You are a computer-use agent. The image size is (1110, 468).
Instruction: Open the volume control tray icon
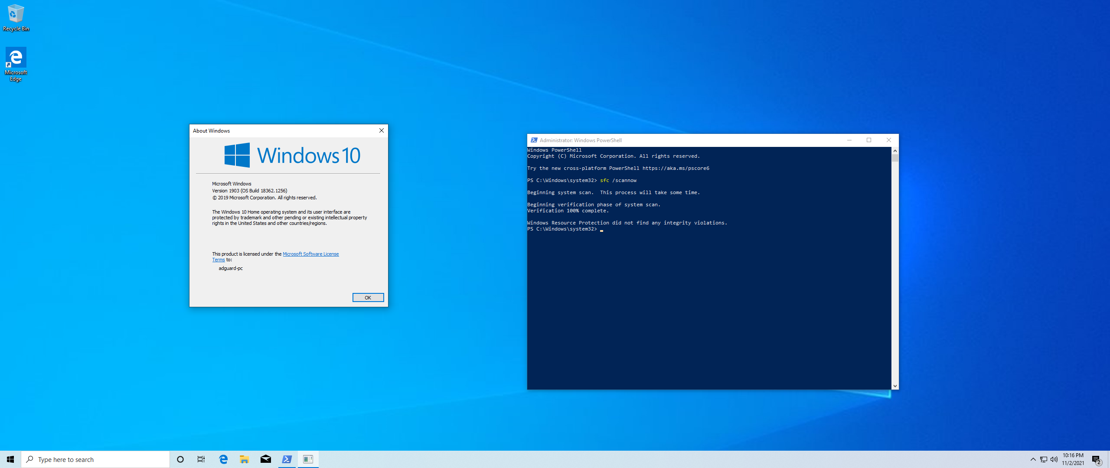coord(1054,459)
